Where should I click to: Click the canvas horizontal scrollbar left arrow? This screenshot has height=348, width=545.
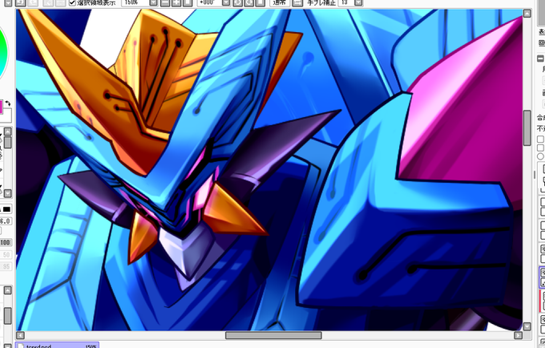(20, 335)
